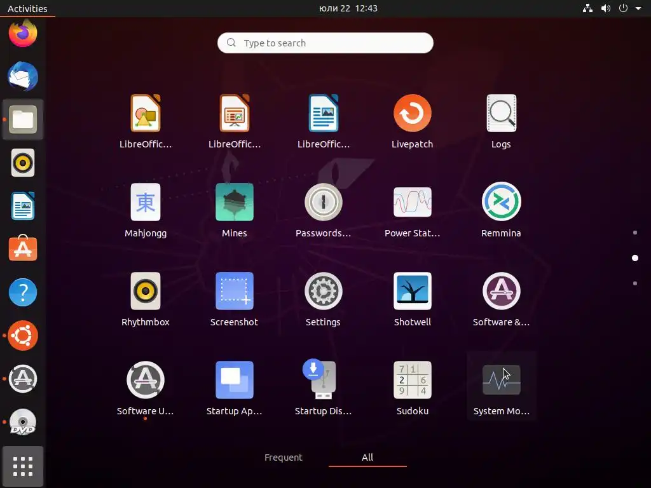Expand the system menu arrow

click(638, 8)
